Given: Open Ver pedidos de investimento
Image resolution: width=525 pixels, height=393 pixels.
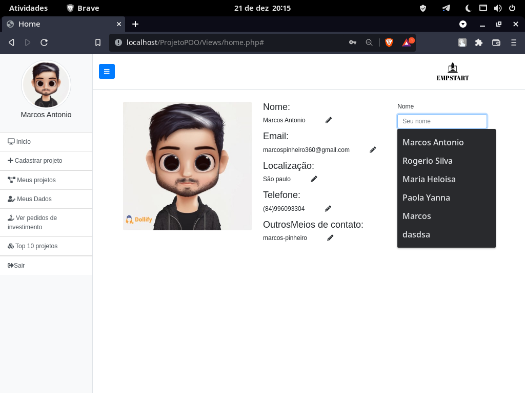Looking at the screenshot, I should (x=46, y=223).
